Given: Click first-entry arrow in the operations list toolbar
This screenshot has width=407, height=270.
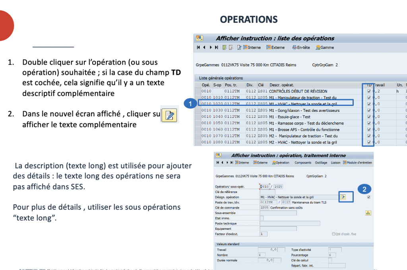Looking at the screenshot, I should point(198,47).
